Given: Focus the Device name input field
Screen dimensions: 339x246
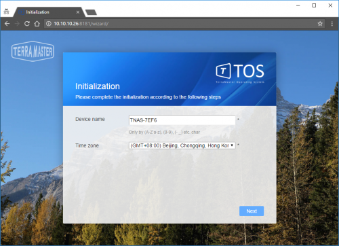Looking at the screenshot, I should 182,120.
